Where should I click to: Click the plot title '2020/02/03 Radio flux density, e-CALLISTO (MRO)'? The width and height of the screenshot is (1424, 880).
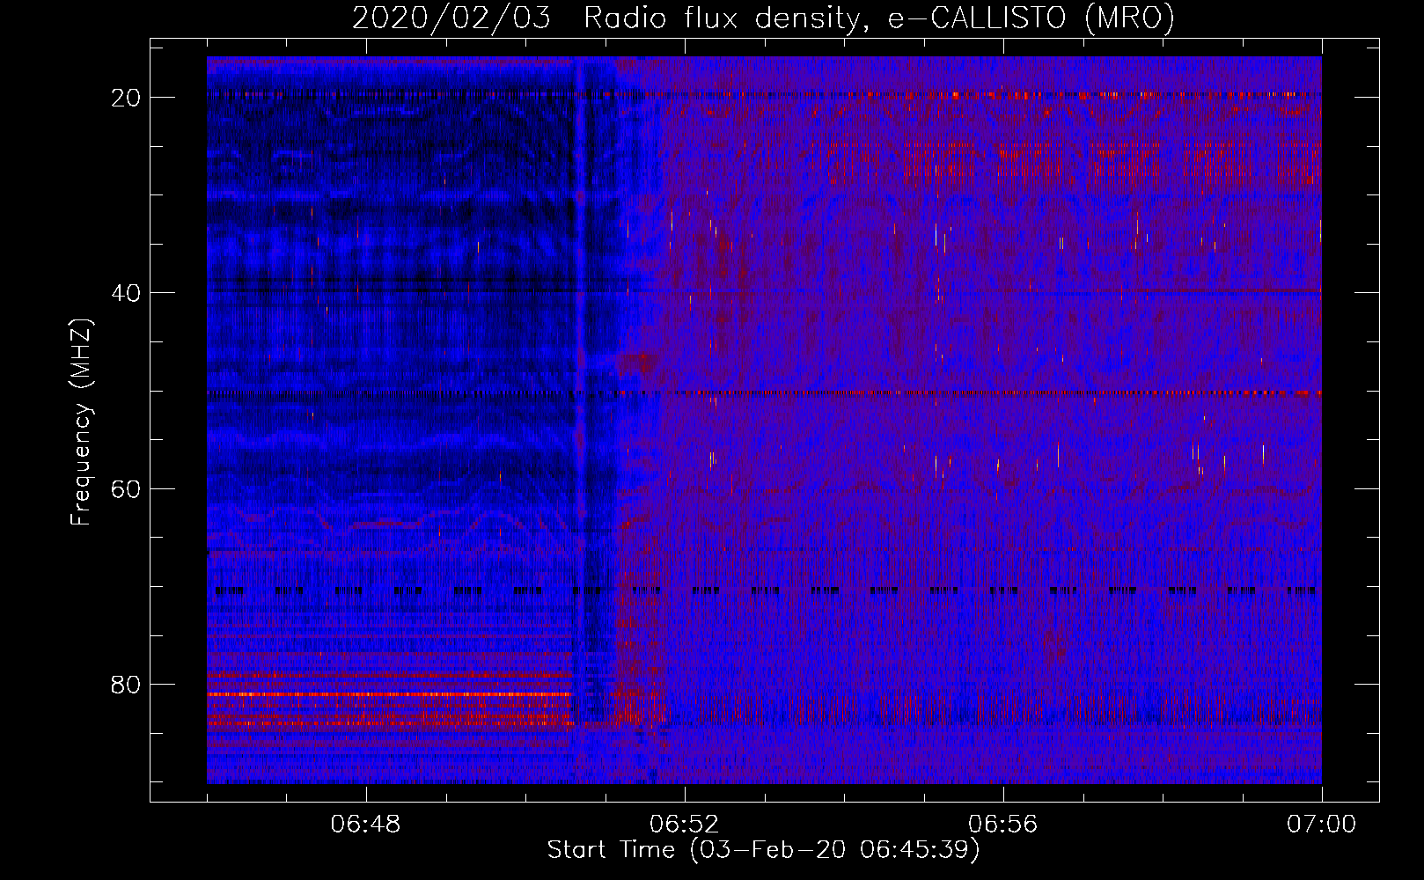click(x=763, y=18)
